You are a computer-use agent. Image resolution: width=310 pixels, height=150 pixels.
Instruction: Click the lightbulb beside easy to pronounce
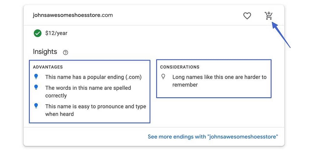point(36,106)
